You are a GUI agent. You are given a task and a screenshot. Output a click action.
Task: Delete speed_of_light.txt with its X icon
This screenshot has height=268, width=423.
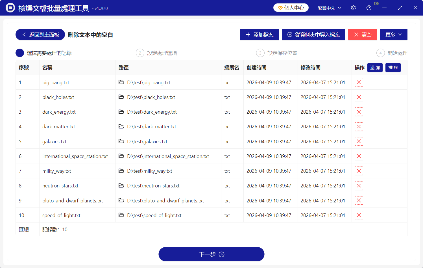(359, 215)
